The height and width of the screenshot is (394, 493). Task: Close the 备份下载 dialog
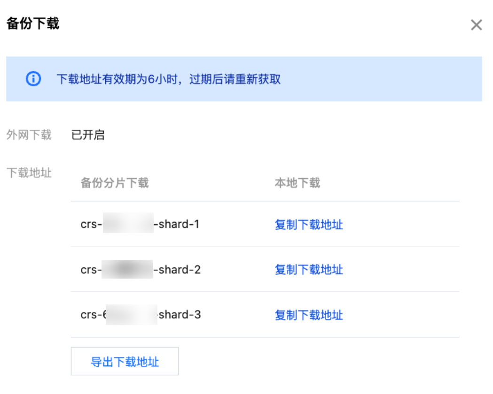tap(476, 25)
